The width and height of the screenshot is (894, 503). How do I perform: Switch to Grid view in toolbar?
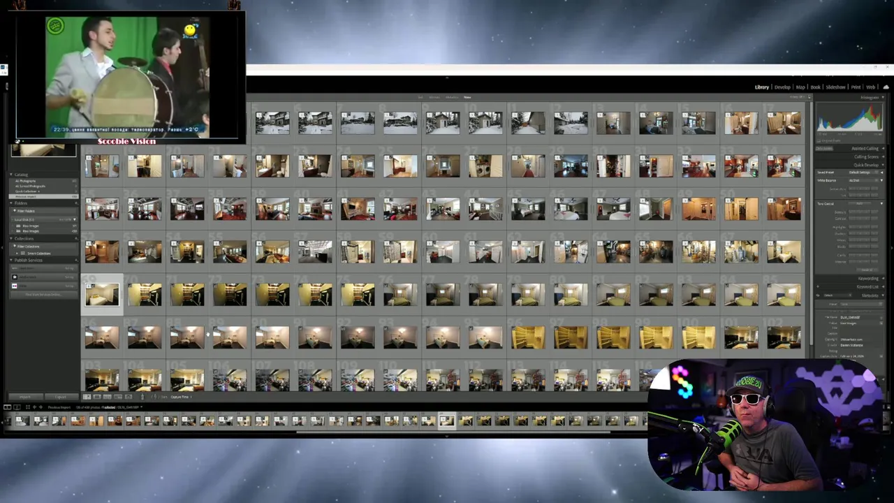(x=87, y=397)
